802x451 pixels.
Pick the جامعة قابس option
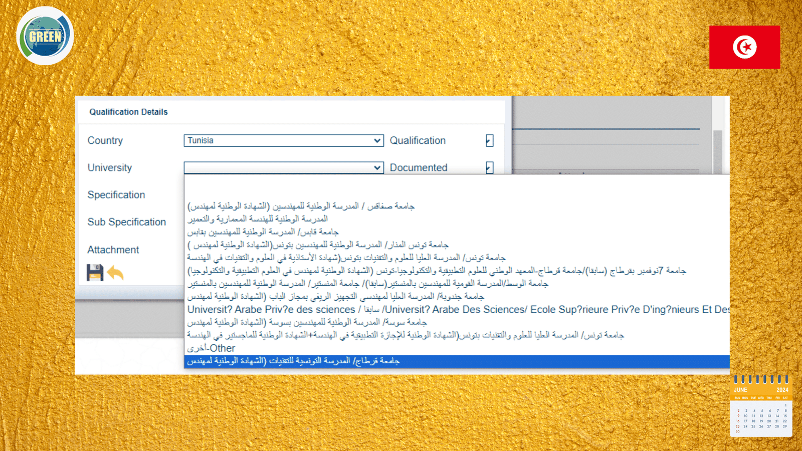click(x=263, y=232)
